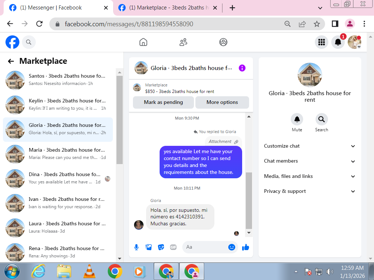Open Maria conversation in the list
Screen dimensions: 374x280
[58, 154]
